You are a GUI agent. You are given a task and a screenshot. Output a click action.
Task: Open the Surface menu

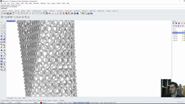click(18, 3)
